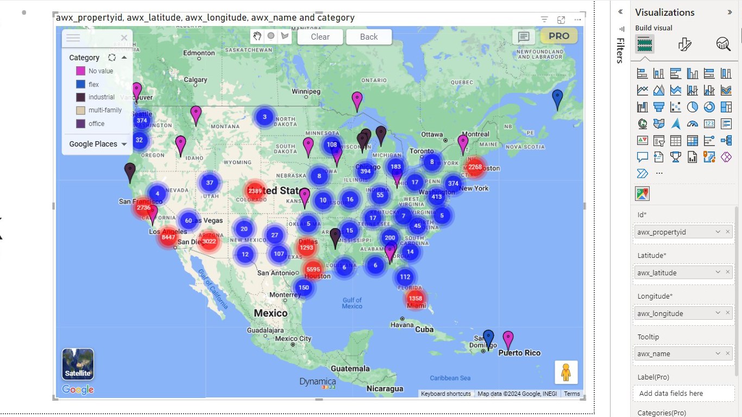Viewport: 742px width, 417px height.
Task: Collapse the Category legend section
Action: pos(124,58)
